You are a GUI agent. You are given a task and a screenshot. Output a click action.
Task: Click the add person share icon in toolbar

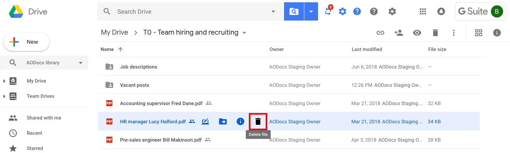tap(399, 33)
